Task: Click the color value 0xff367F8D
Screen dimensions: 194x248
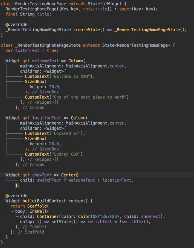Action: (x=105, y=216)
